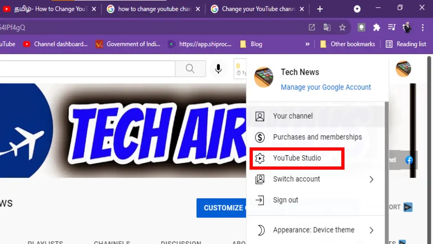The height and width of the screenshot is (244, 433).
Task: Open Other bookmarks folder
Action: 348,44
